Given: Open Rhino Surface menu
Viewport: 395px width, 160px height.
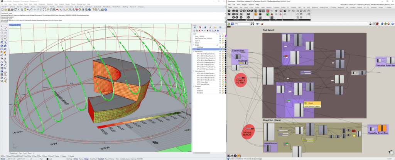Looking at the screenshot, I should [20, 4].
